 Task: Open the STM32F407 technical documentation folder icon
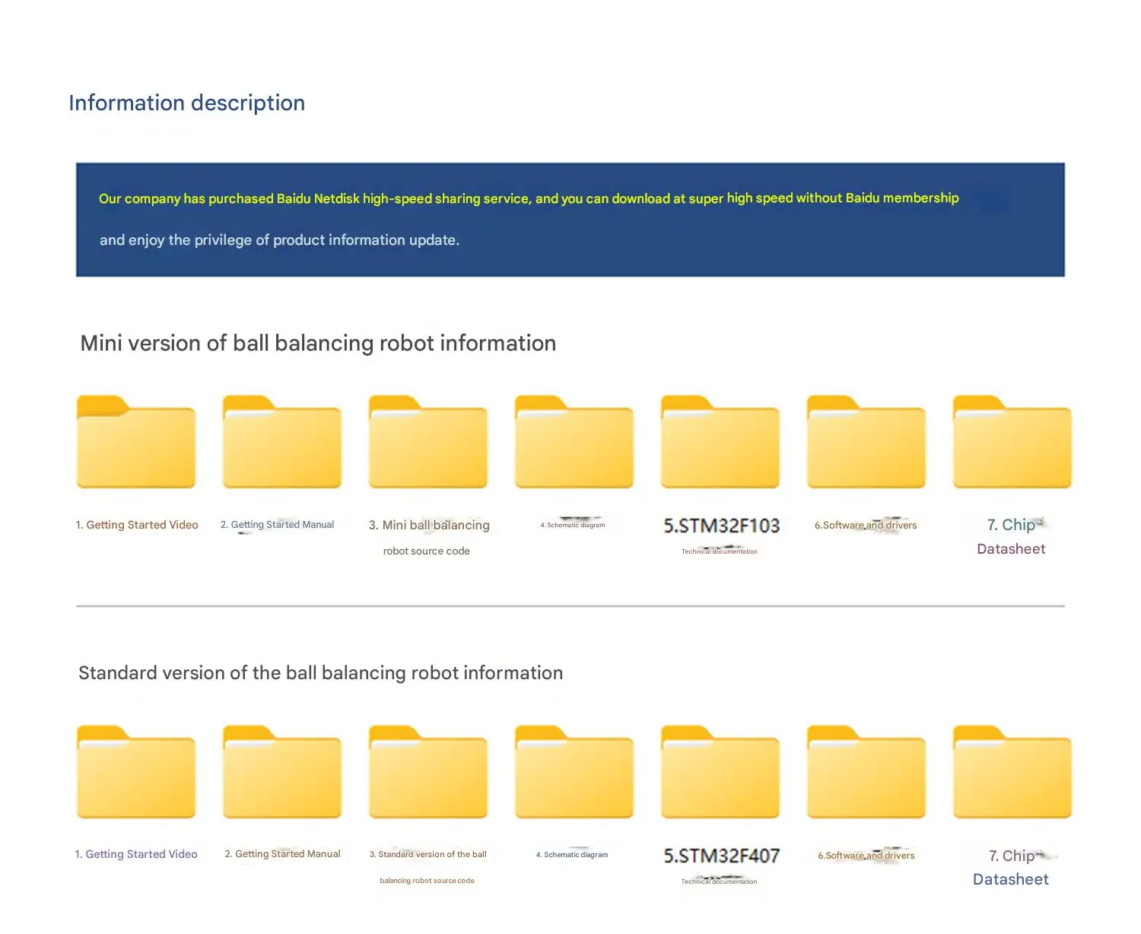(x=720, y=772)
